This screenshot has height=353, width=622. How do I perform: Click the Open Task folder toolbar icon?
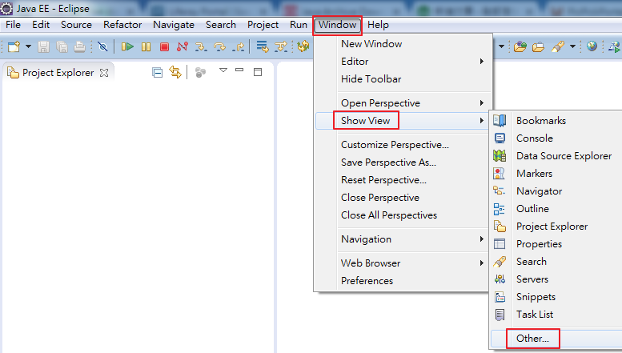(x=538, y=46)
